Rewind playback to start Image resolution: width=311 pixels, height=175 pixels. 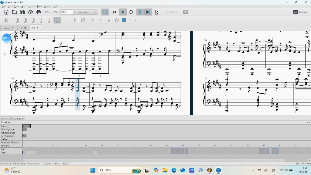[114, 12]
